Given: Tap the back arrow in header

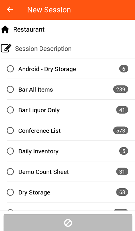Looking at the screenshot, I should pos(10,10).
